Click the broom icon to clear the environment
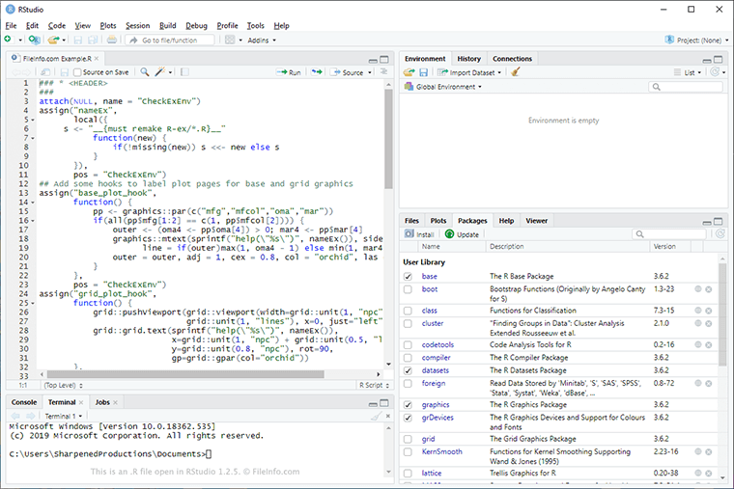The height and width of the screenshot is (489, 734). [516, 72]
